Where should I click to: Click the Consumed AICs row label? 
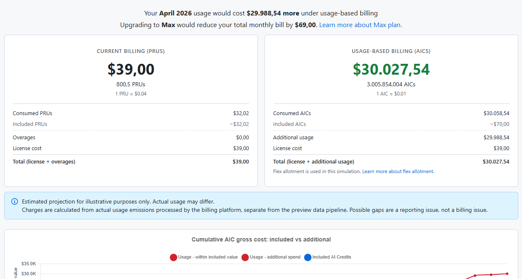[292, 113]
